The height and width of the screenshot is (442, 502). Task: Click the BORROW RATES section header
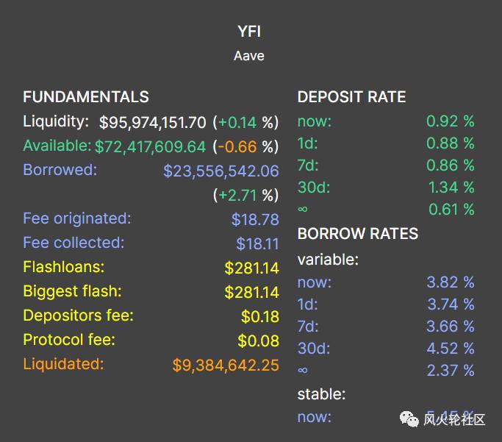pyautogui.click(x=357, y=234)
